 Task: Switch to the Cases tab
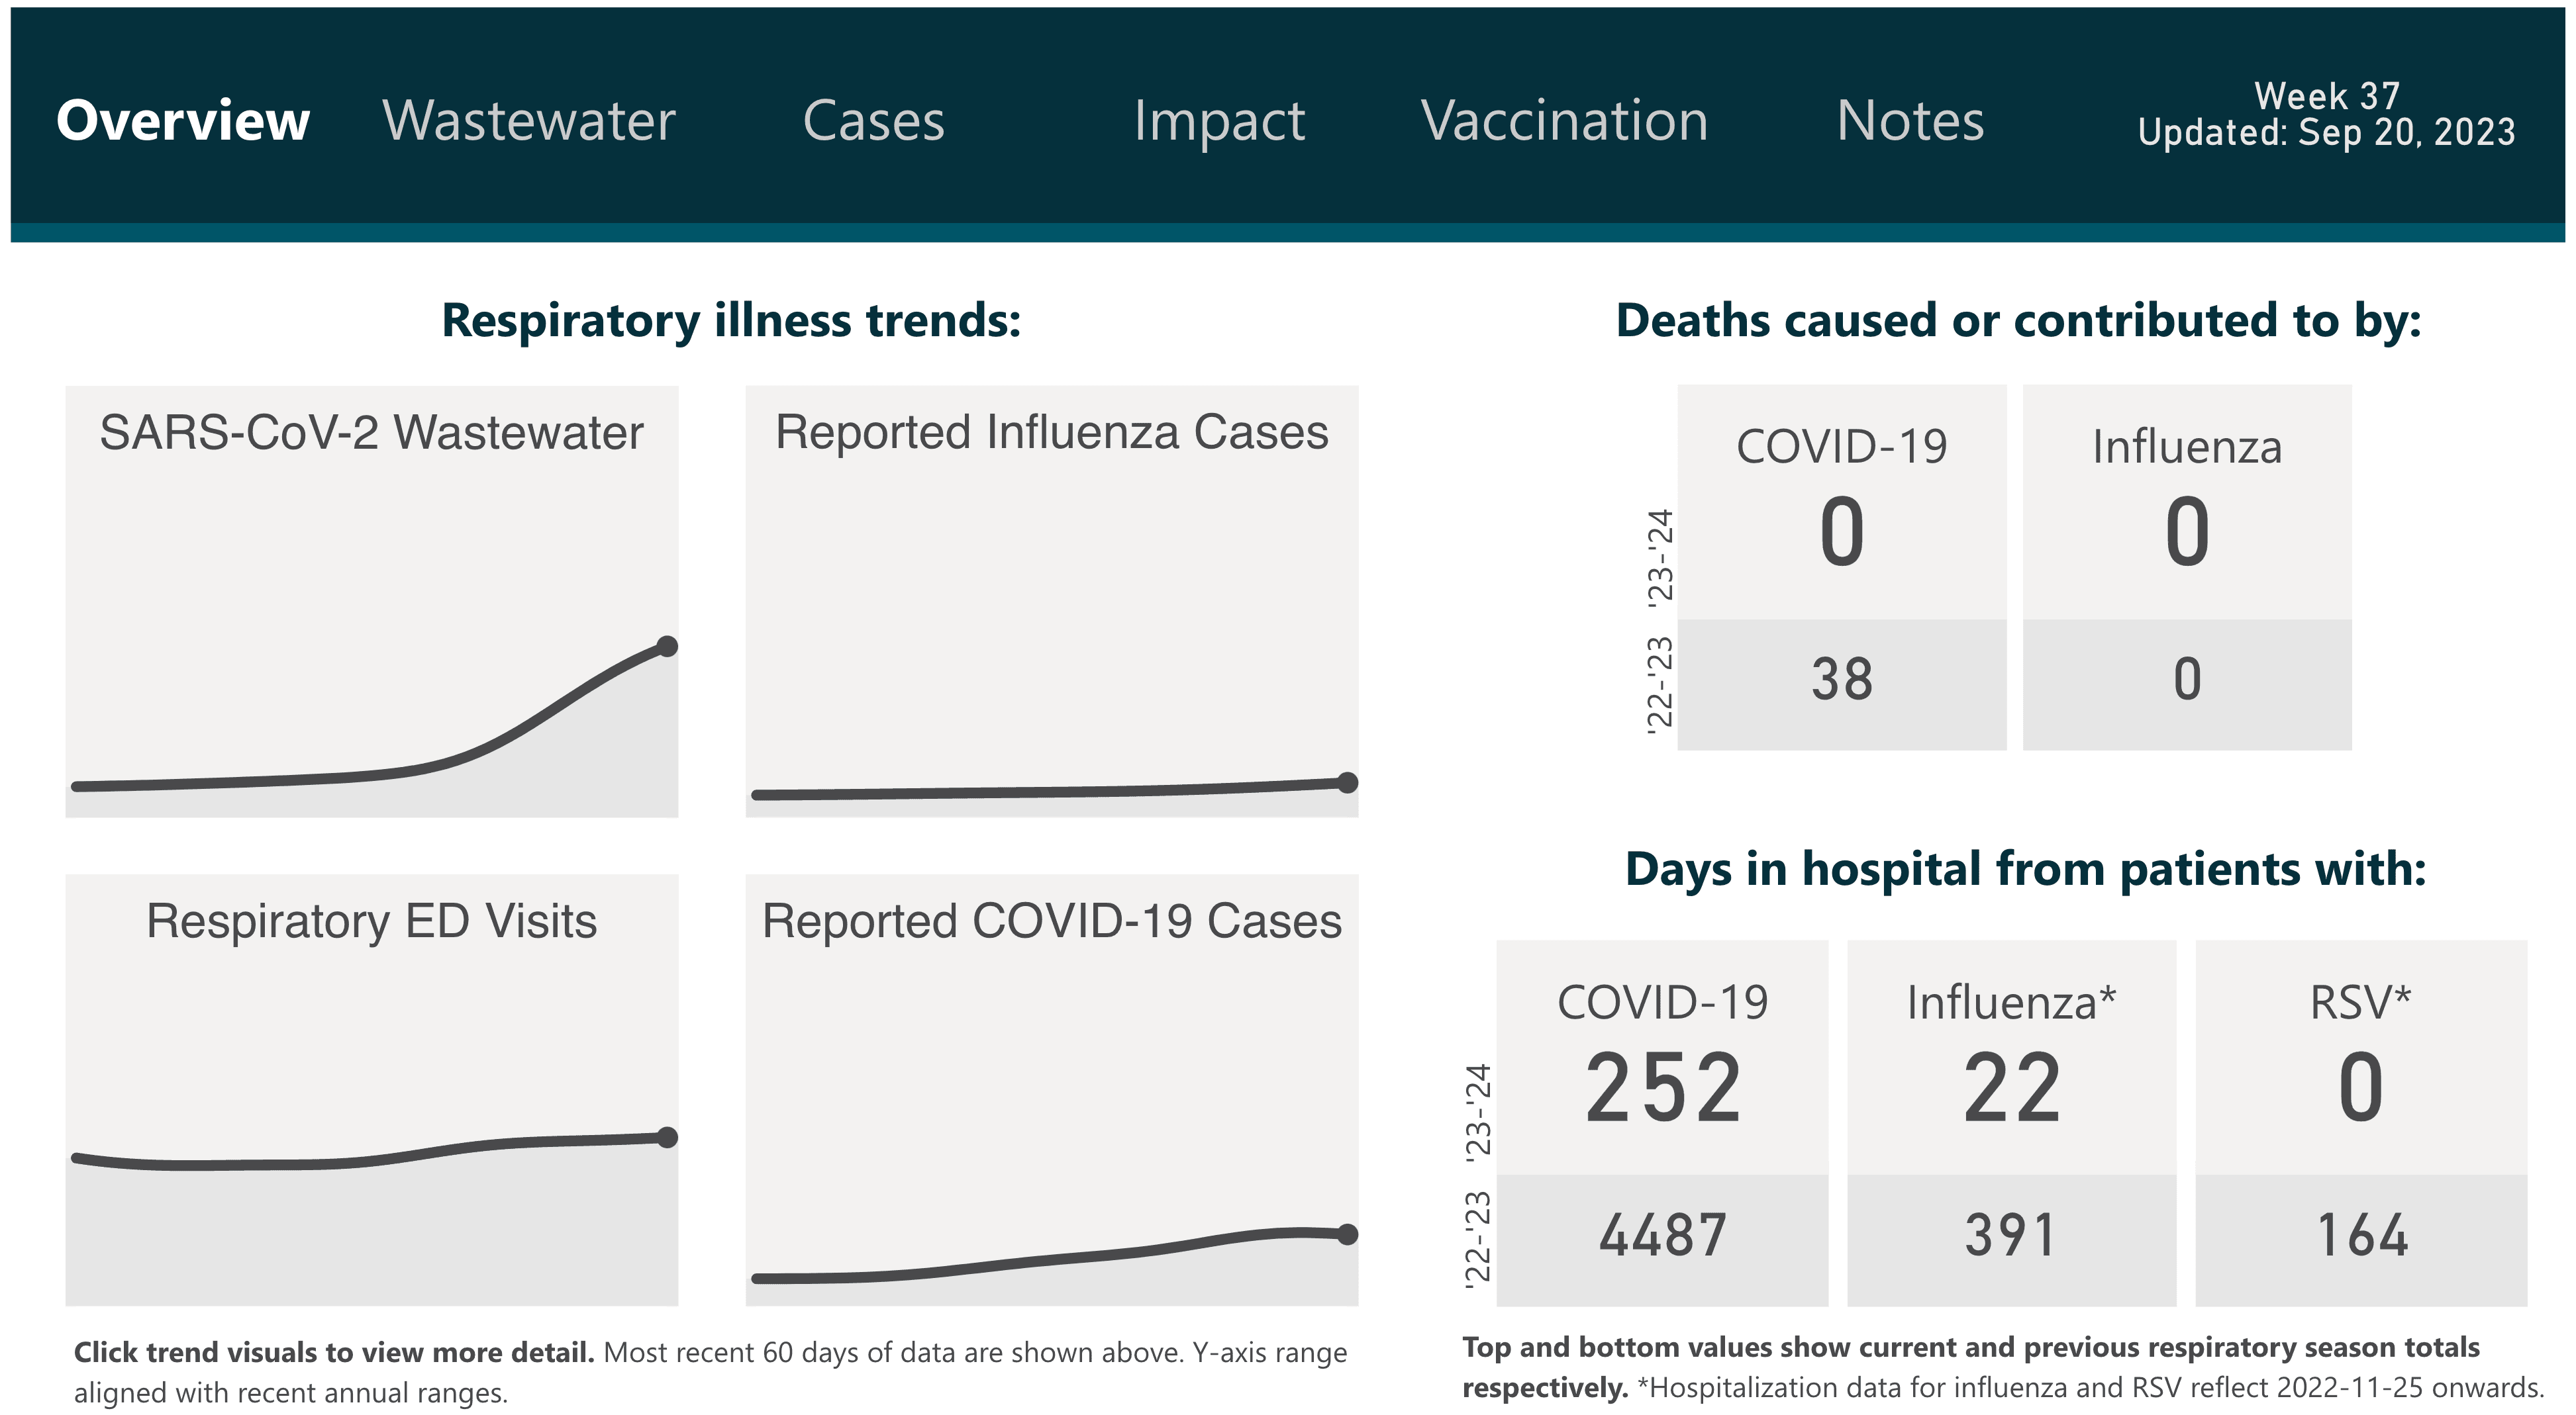coord(873,121)
